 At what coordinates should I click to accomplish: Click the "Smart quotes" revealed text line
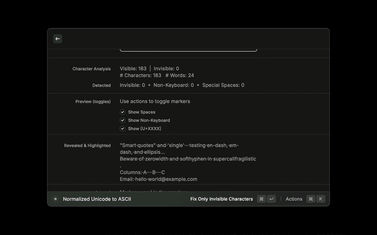coord(179,145)
